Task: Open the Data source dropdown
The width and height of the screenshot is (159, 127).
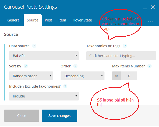Action: coord(44,56)
